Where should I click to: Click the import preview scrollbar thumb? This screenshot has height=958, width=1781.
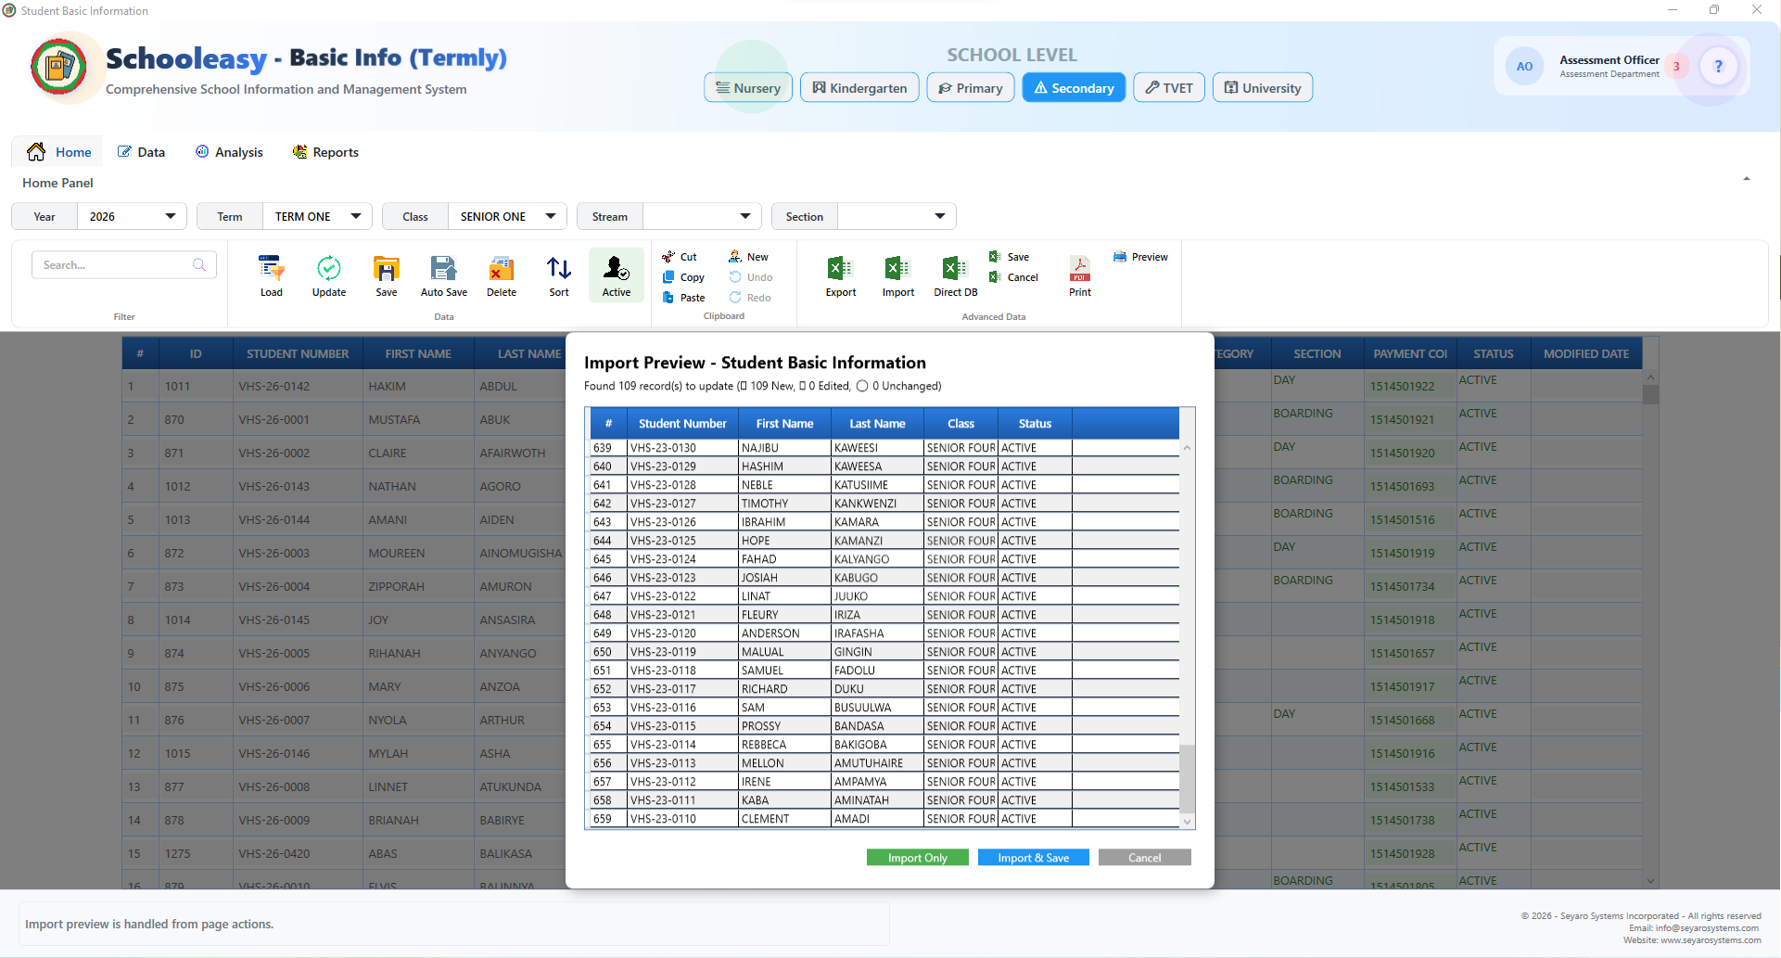pos(1187,777)
